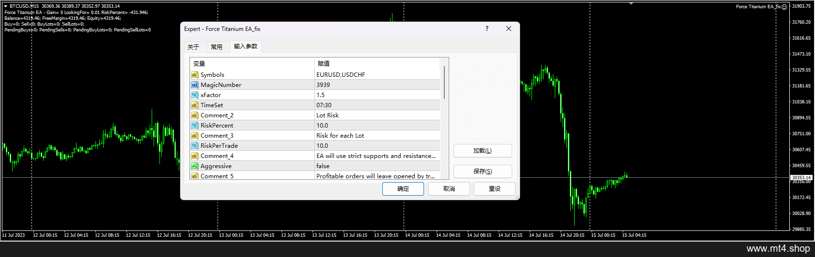Image resolution: width=815 pixels, height=257 pixels.
Task: Click the RiskPercent double type icon
Action: [x=194, y=126]
